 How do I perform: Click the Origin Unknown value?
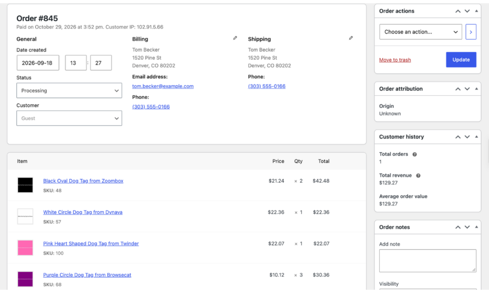pos(390,114)
